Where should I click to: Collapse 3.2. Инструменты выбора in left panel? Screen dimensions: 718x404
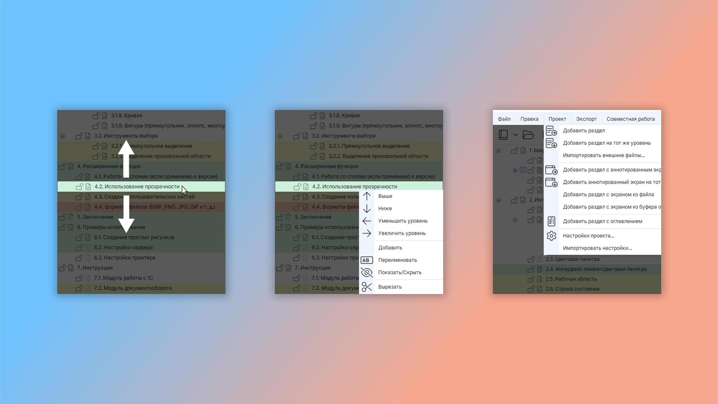click(62, 136)
